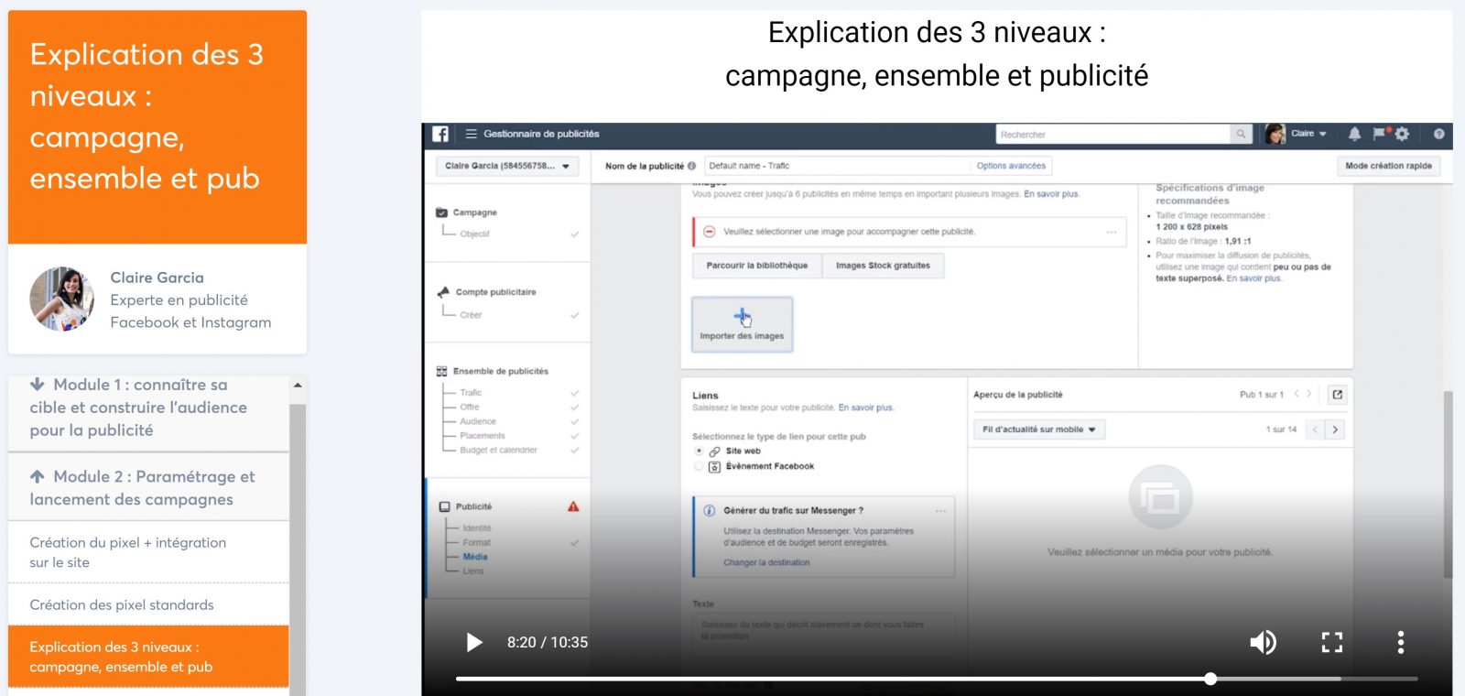Viewport: 1465px width, 696px height.
Task: Select Créer under Compte publicitaire
Action: (x=471, y=315)
